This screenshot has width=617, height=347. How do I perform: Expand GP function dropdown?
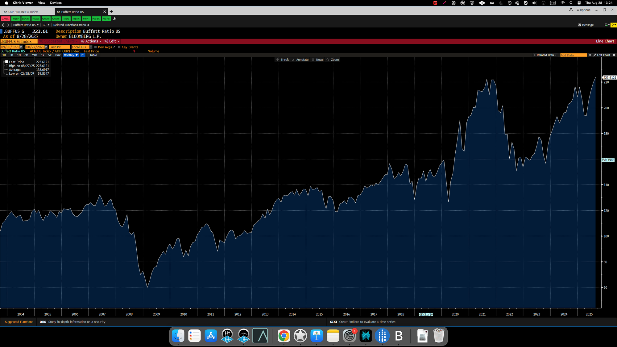click(x=46, y=25)
